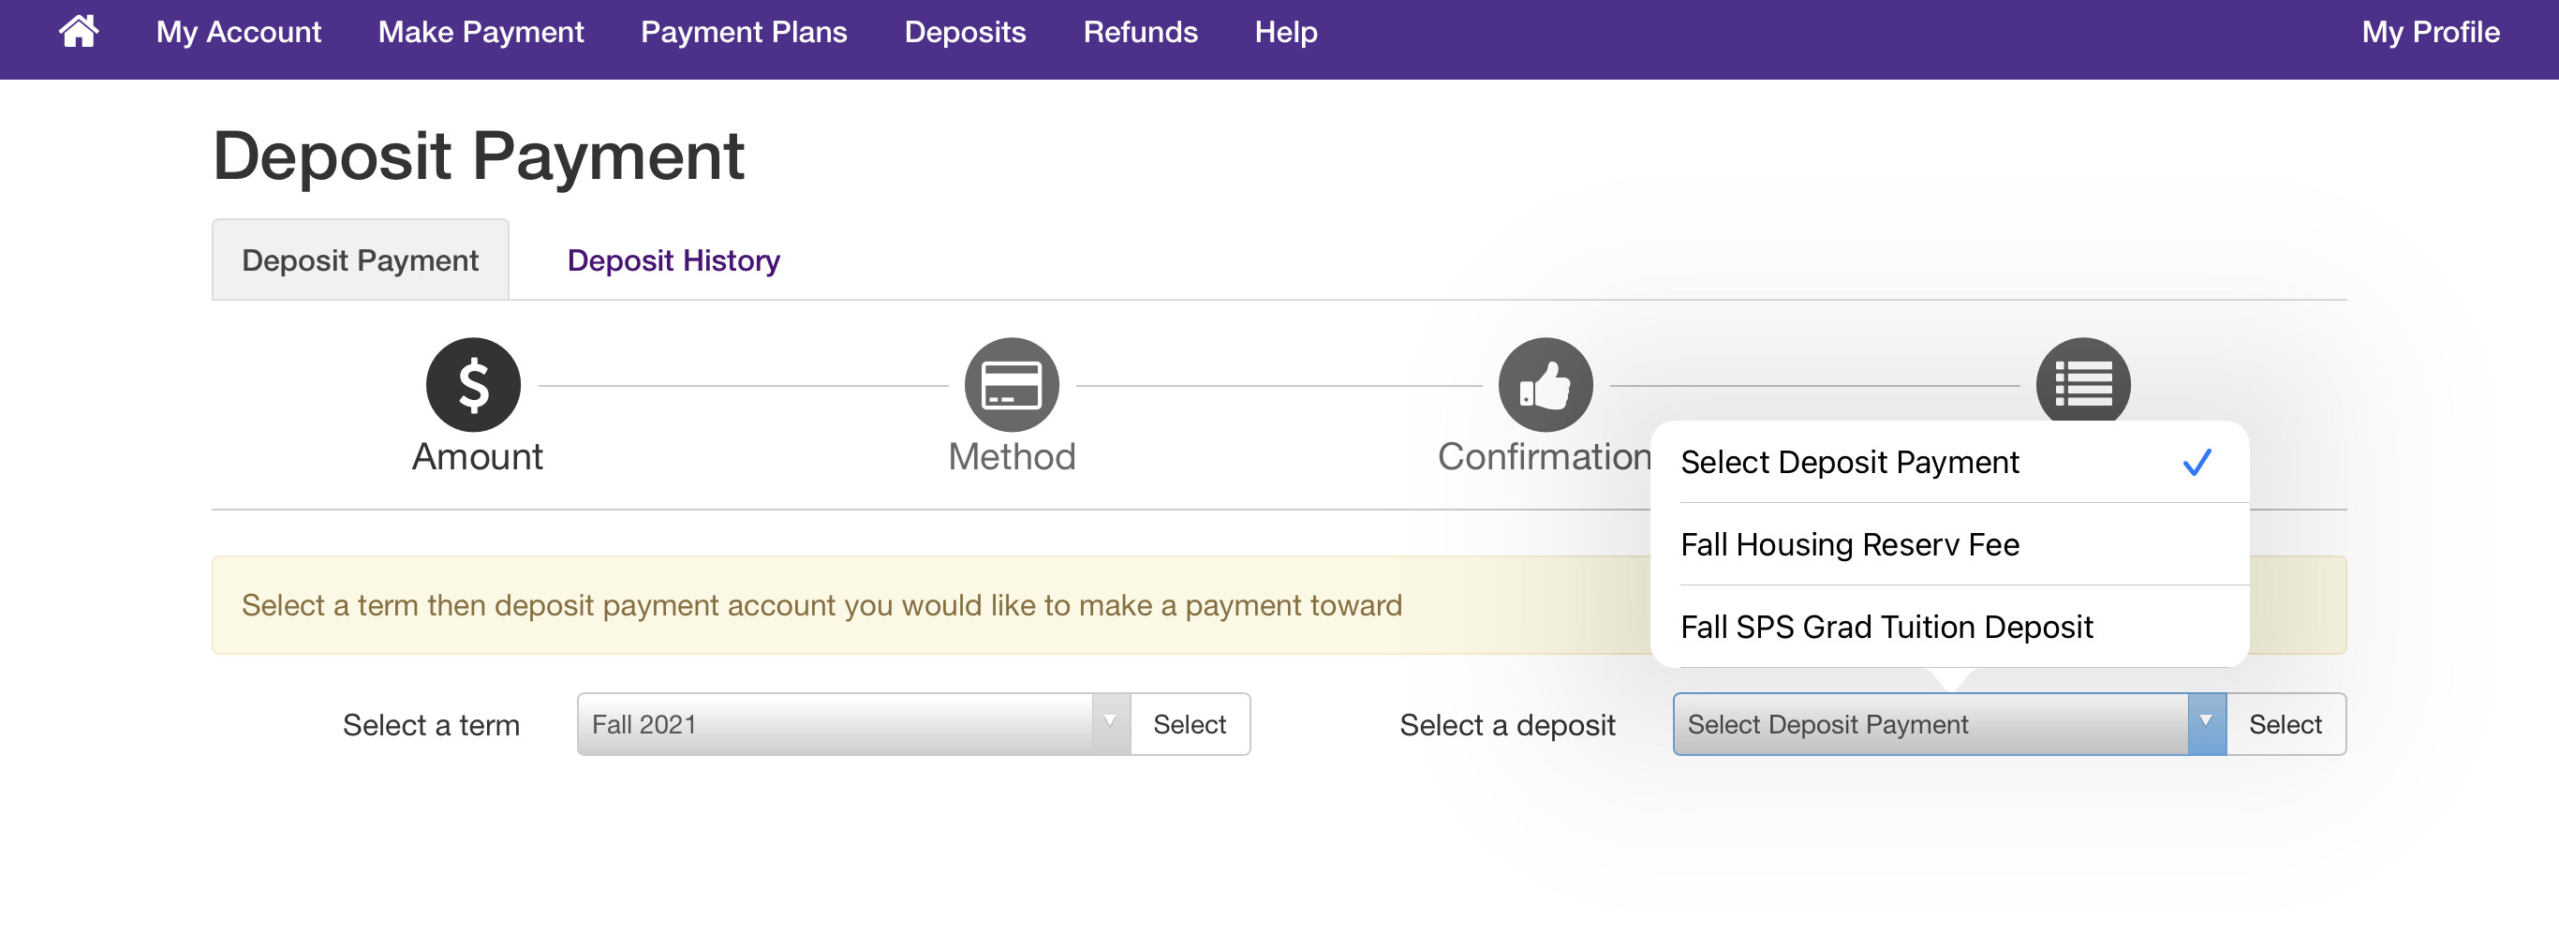Click the Amount dollar sign step icon
This screenshot has height=933, width=2559.
(x=473, y=384)
